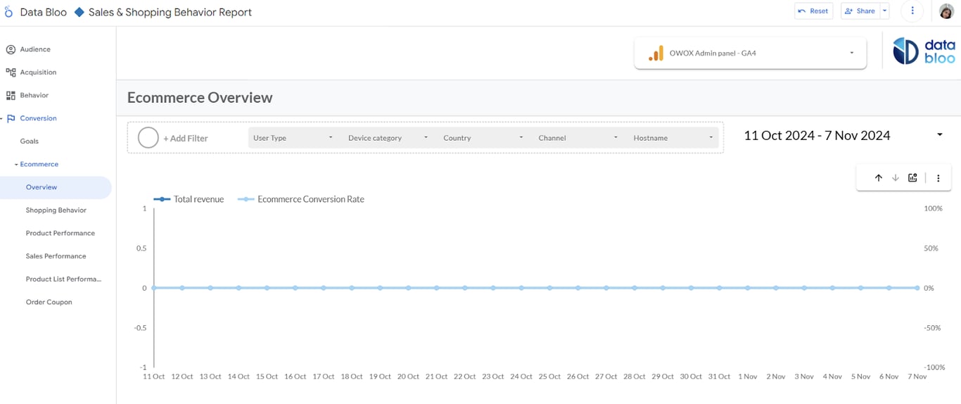Click the Conversion flag icon
This screenshot has width=961, height=404.
point(11,118)
